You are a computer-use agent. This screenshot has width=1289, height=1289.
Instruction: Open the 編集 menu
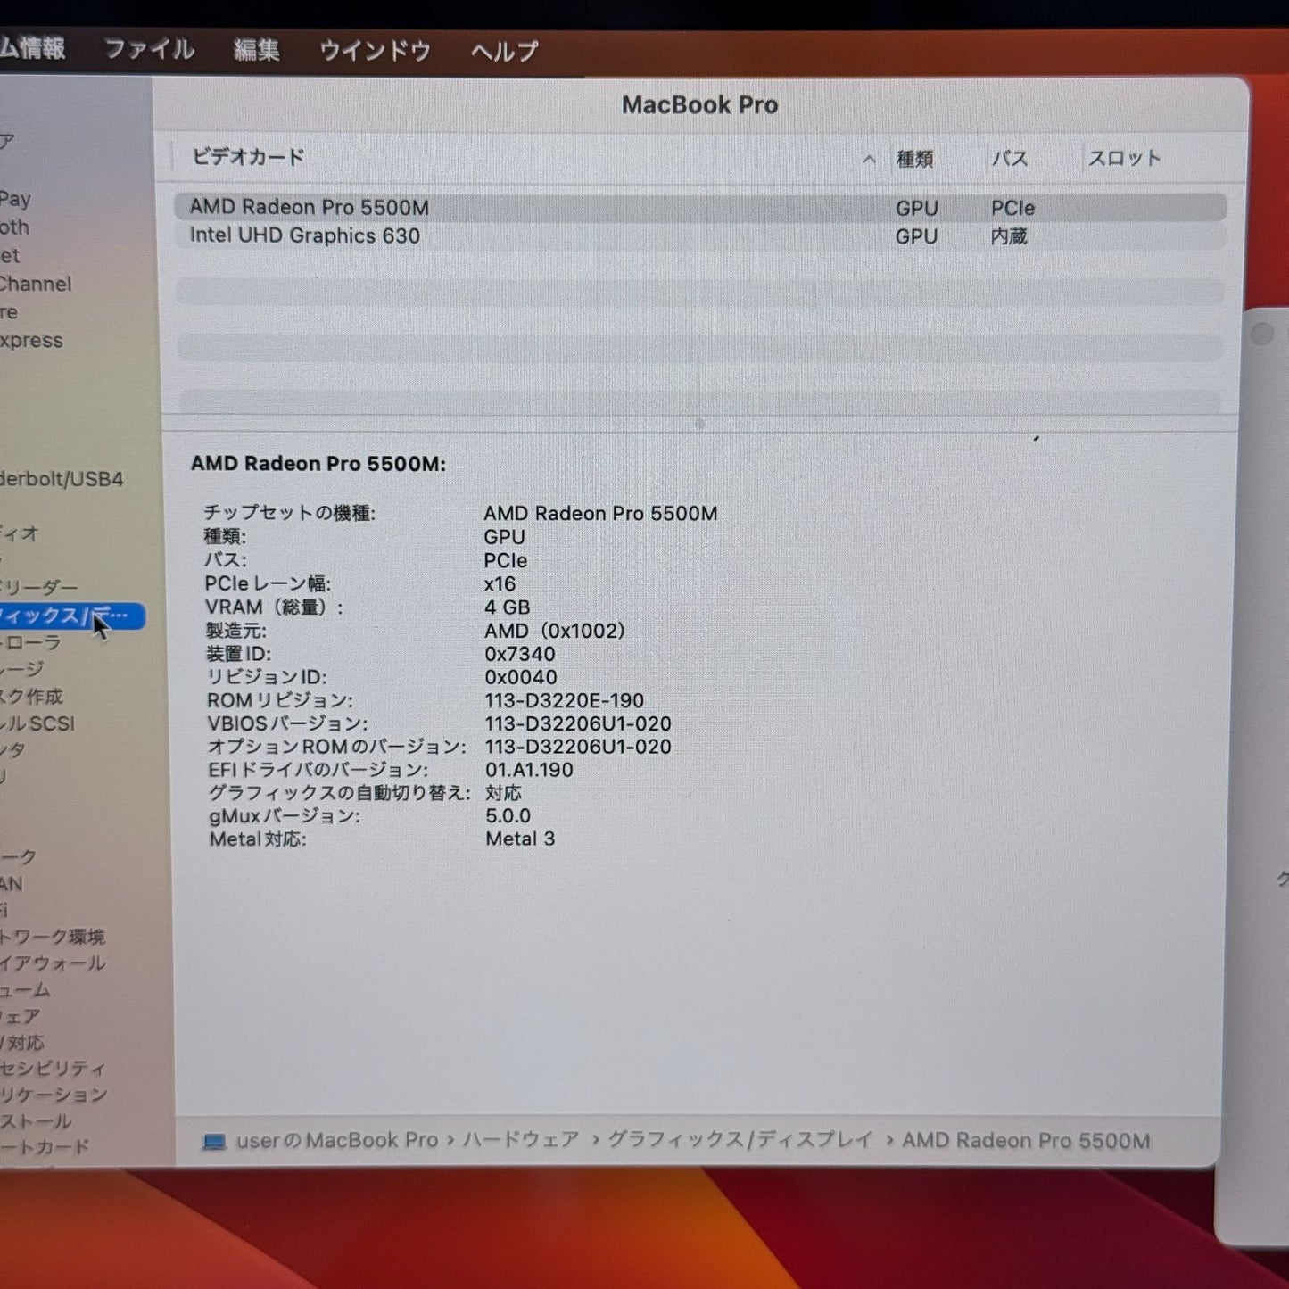click(256, 50)
